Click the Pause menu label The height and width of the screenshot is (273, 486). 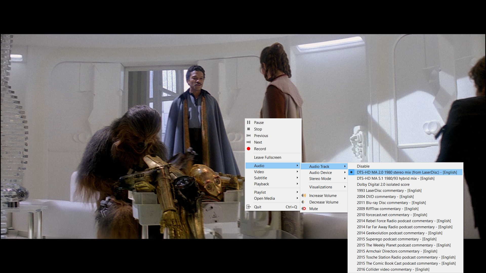(x=259, y=122)
